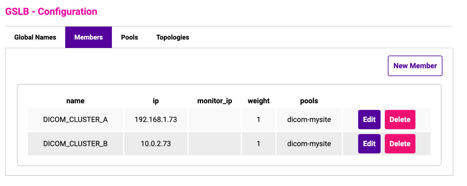Delete the DICOM_CLUSTER_A member
This screenshot has height=186, width=467.
coord(400,120)
